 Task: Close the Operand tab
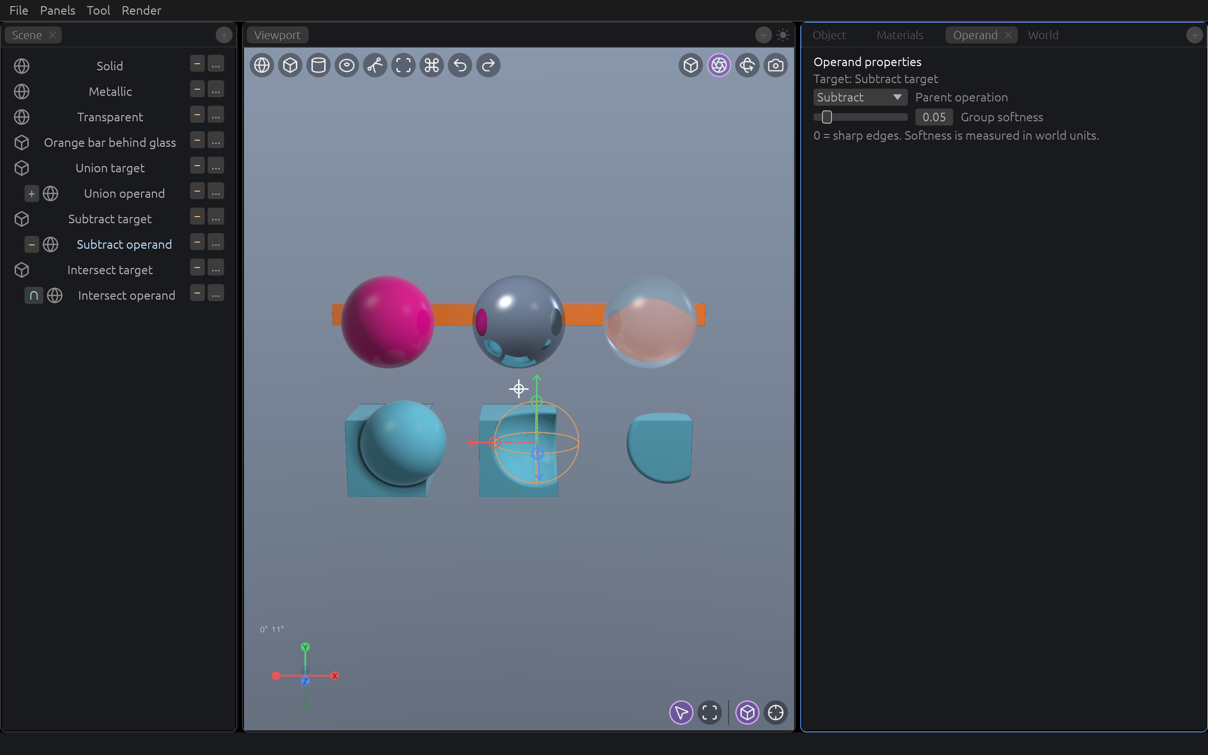coord(1008,35)
